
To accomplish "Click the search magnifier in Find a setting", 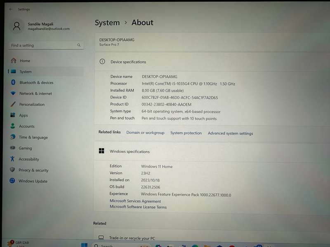I will 79,45.
